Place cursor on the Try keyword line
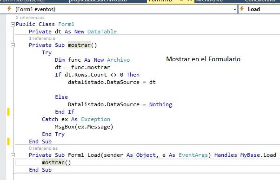 [x=47, y=52]
